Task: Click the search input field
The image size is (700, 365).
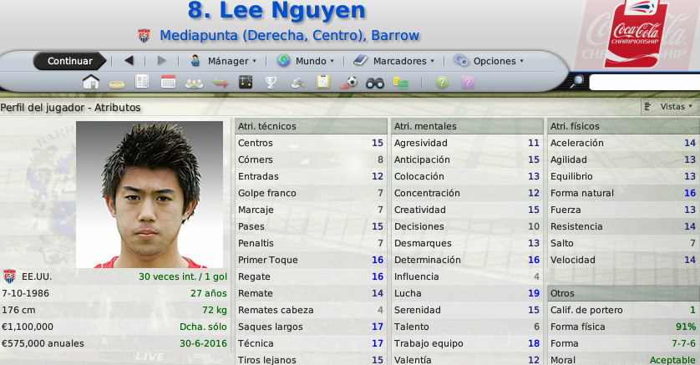Action: tap(644, 83)
